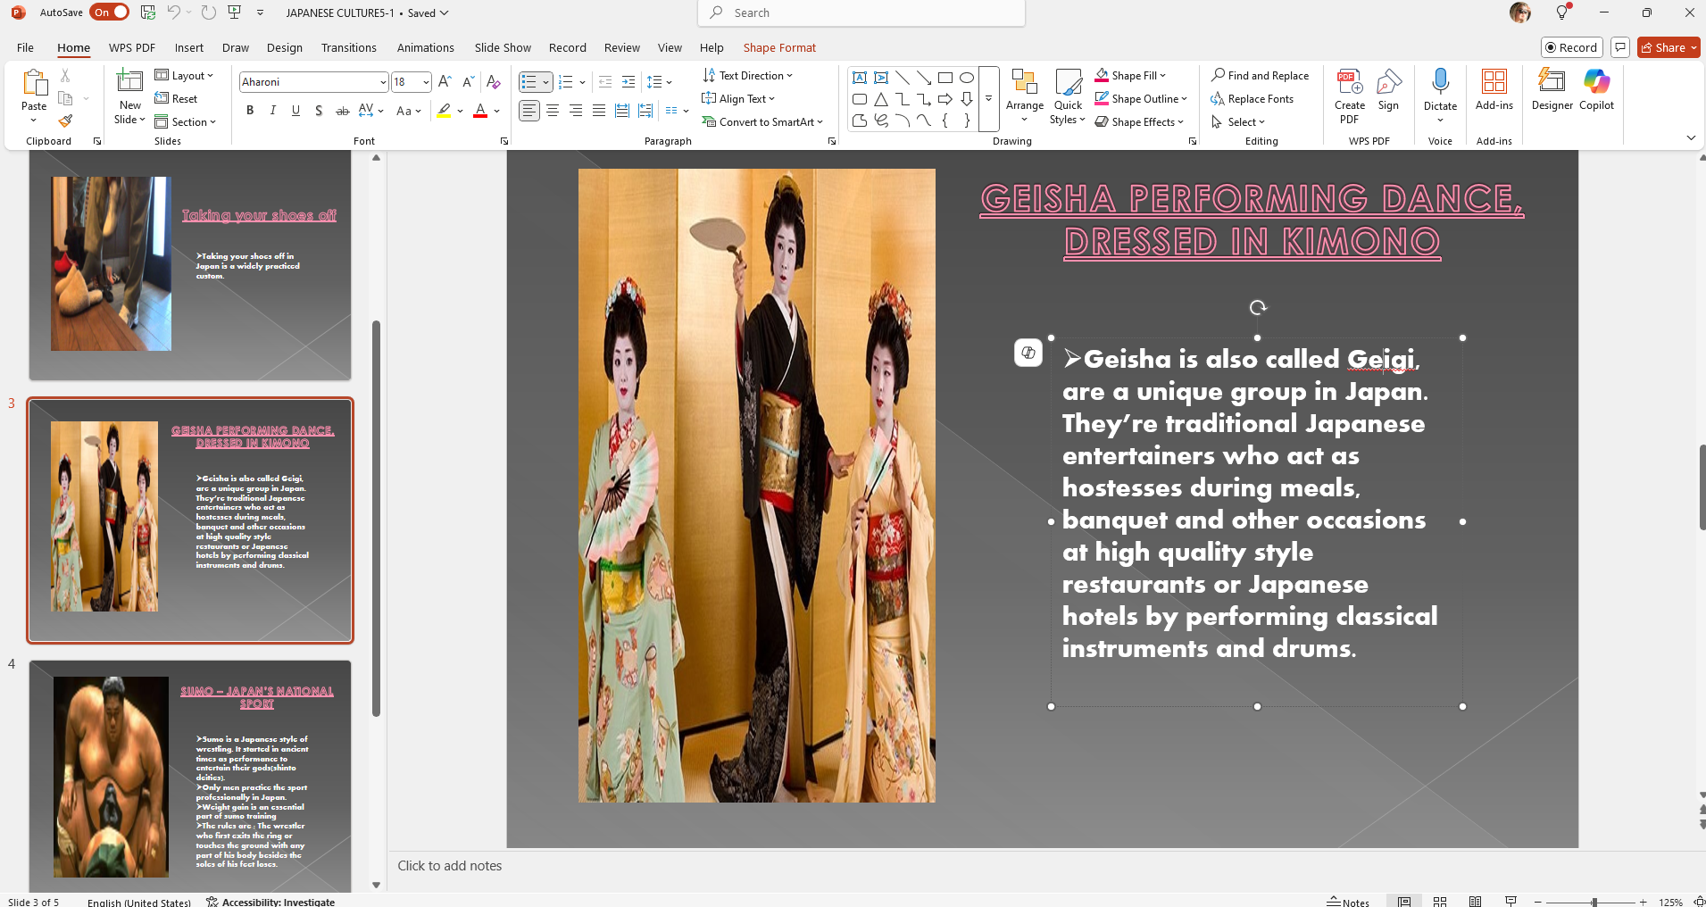Open the Transitions tab
Viewport: 1706px width, 907px height.
[x=349, y=47]
